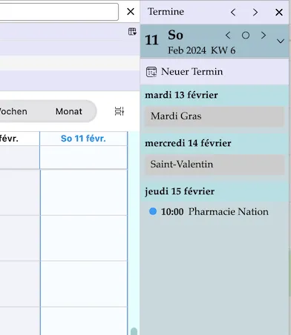Go to next day arrow beside So
Screen dimensions: 291x335
click(x=264, y=36)
